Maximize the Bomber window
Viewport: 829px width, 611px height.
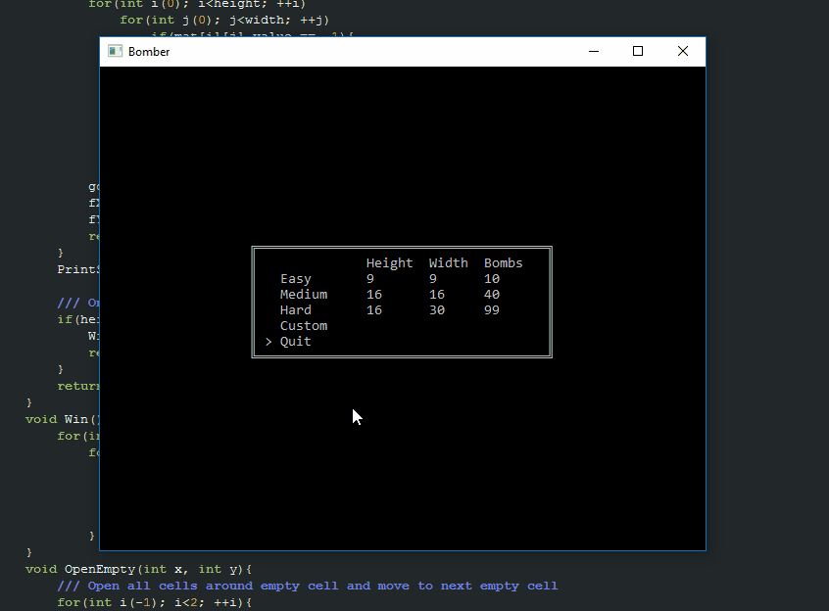click(638, 51)
